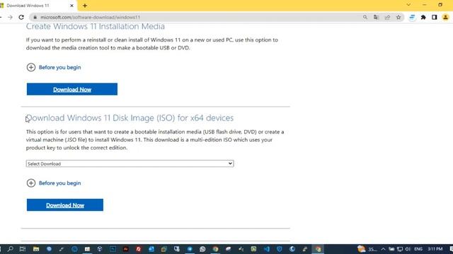Open the Extensions puzzle piece menu
Viewport: 453px width, 254px height.
point(423,17)
